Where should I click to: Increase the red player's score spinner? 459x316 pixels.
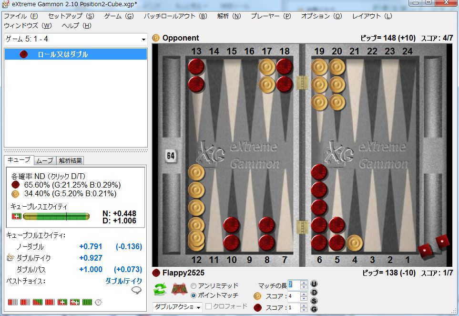(304, 305)
